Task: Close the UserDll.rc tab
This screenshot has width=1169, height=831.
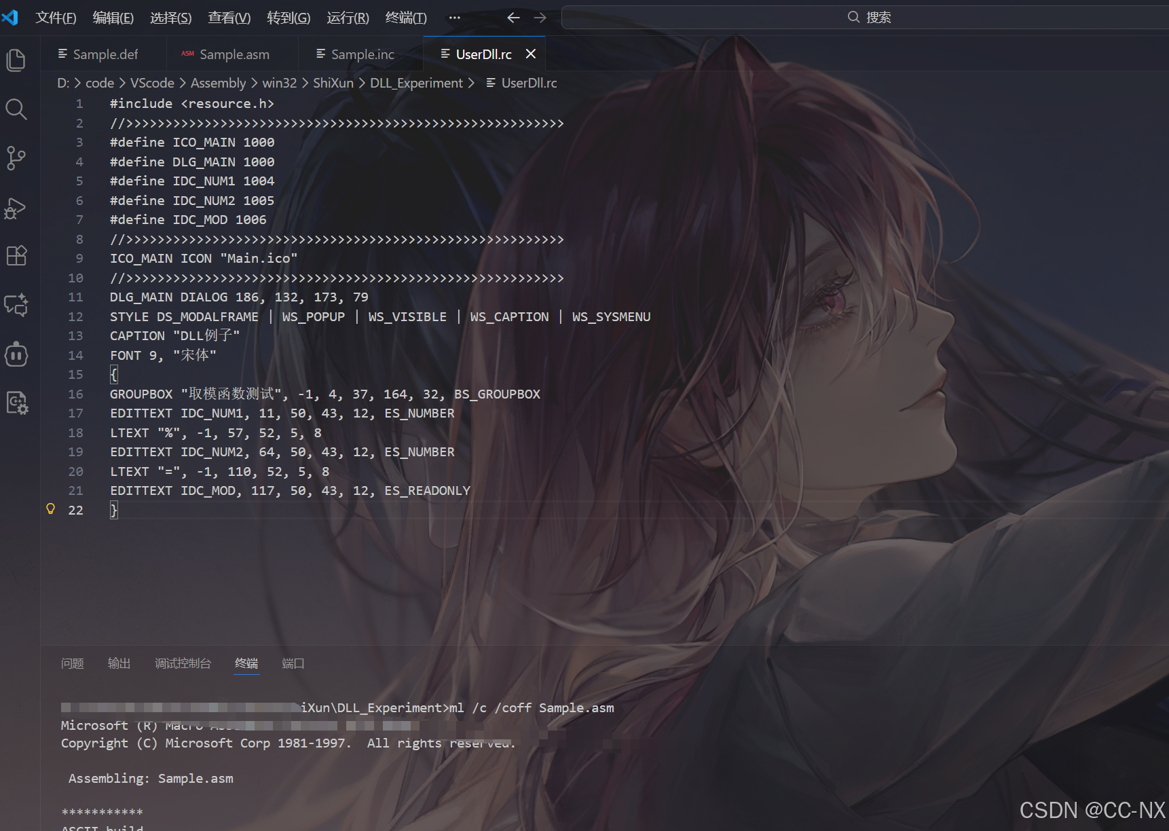Action: click(x=531, y=54)
